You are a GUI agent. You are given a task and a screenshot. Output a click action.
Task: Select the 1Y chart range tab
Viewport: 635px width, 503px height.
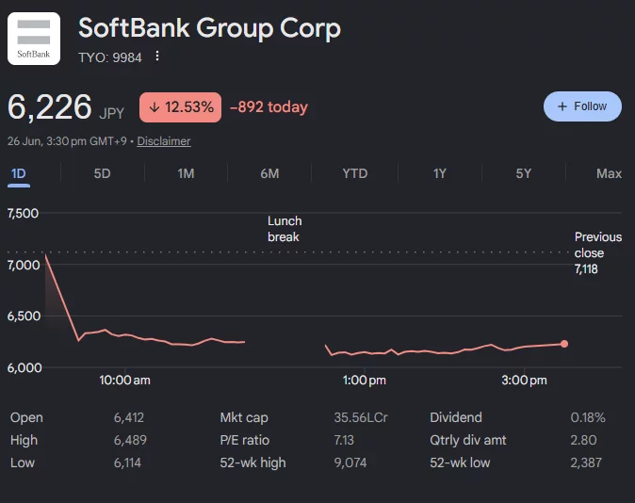(440, 173)
